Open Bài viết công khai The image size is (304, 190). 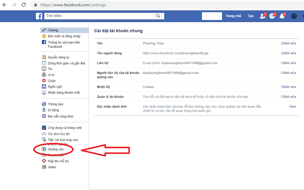point(60,116)
